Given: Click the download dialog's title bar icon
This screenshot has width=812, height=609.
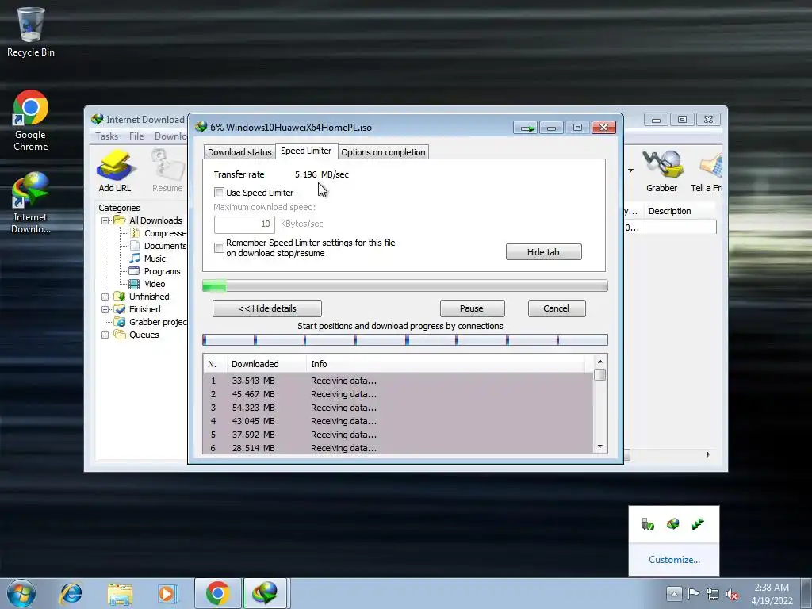Looking at the screenshot, I should (x=201, y=127).
